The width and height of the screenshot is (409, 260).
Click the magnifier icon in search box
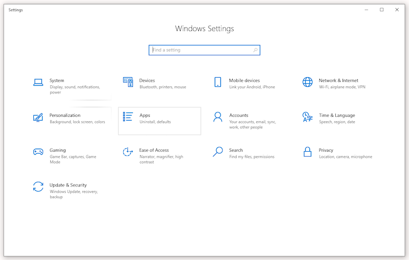click(256, 50)
